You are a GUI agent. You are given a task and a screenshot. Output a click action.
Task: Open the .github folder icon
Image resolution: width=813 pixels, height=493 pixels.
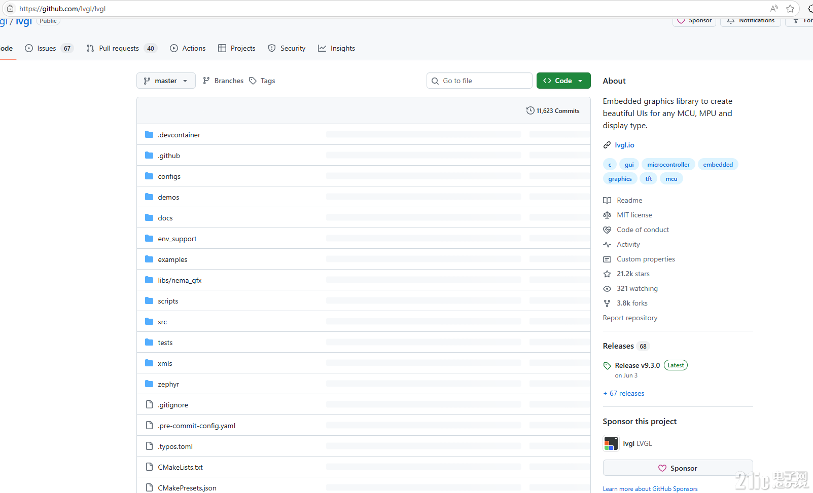click(x=149, y=155)
